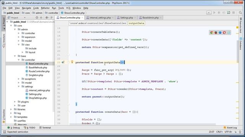Open the VCS menu
This screenshot has width=245, height=137.
[68, 8]
